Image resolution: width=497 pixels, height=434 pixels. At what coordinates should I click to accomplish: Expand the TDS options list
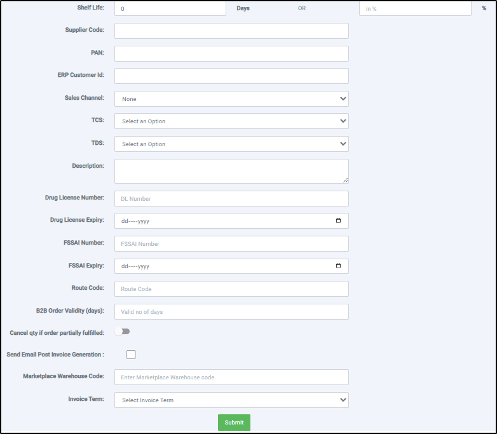pyautogui.click(x=231, y=144)
